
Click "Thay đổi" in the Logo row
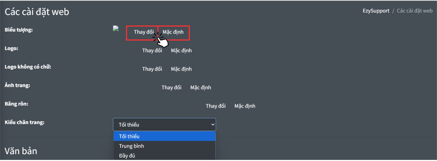[152, 50]
